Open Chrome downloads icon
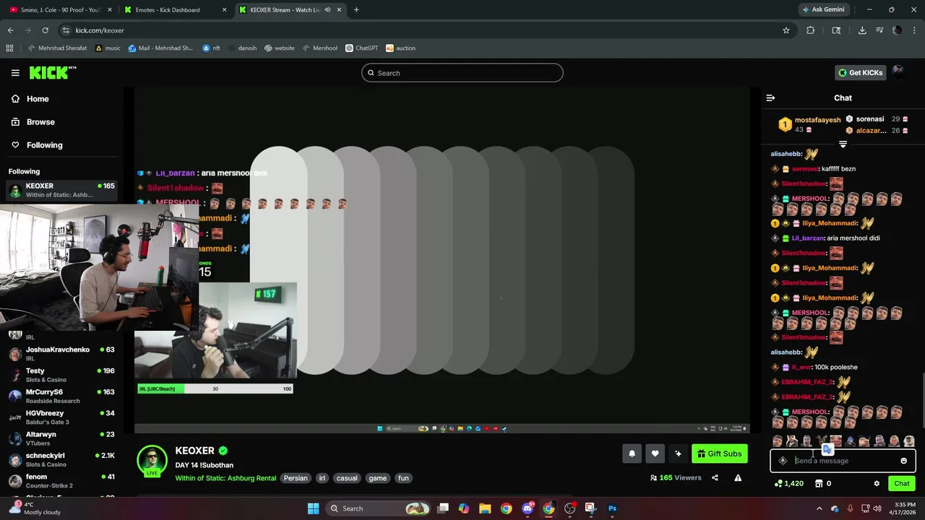 (862, 30)
